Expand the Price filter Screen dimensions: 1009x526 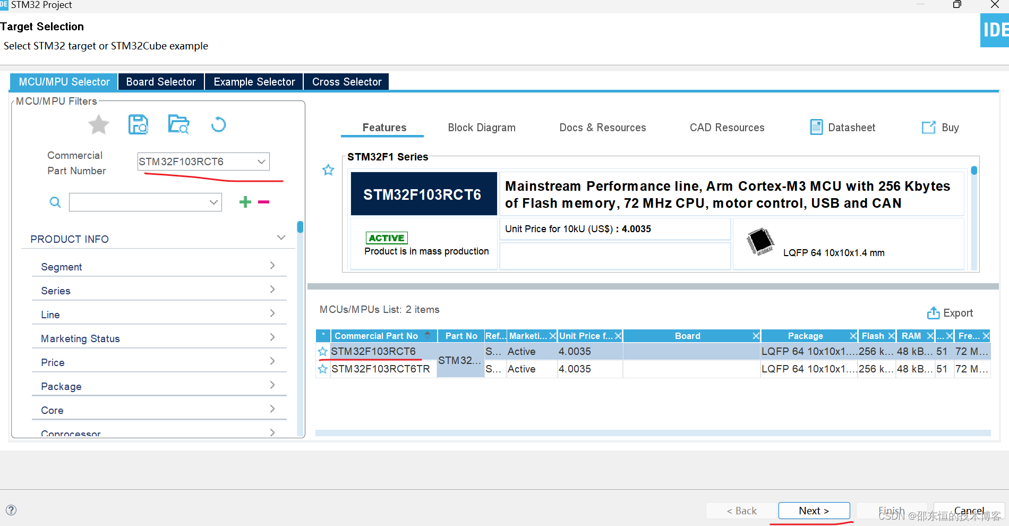click(x=272, y=361)
